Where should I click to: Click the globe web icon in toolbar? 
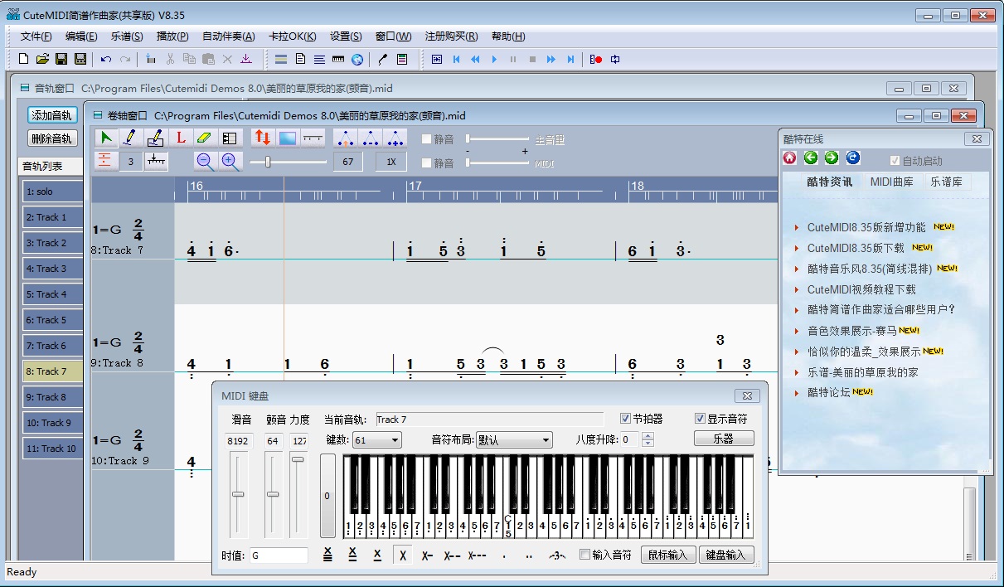357,59
